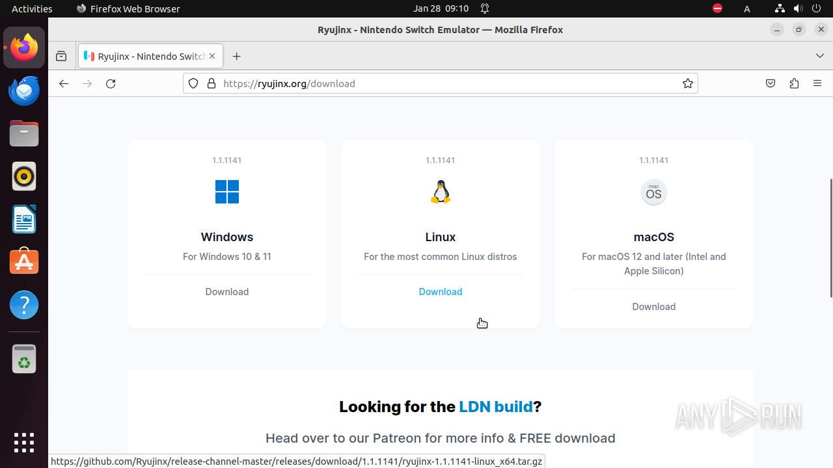Image resolution: width=833 pixels, height=468 pixels.
Task: Open the Help icon in dock
Action: [x=24, y=305]
